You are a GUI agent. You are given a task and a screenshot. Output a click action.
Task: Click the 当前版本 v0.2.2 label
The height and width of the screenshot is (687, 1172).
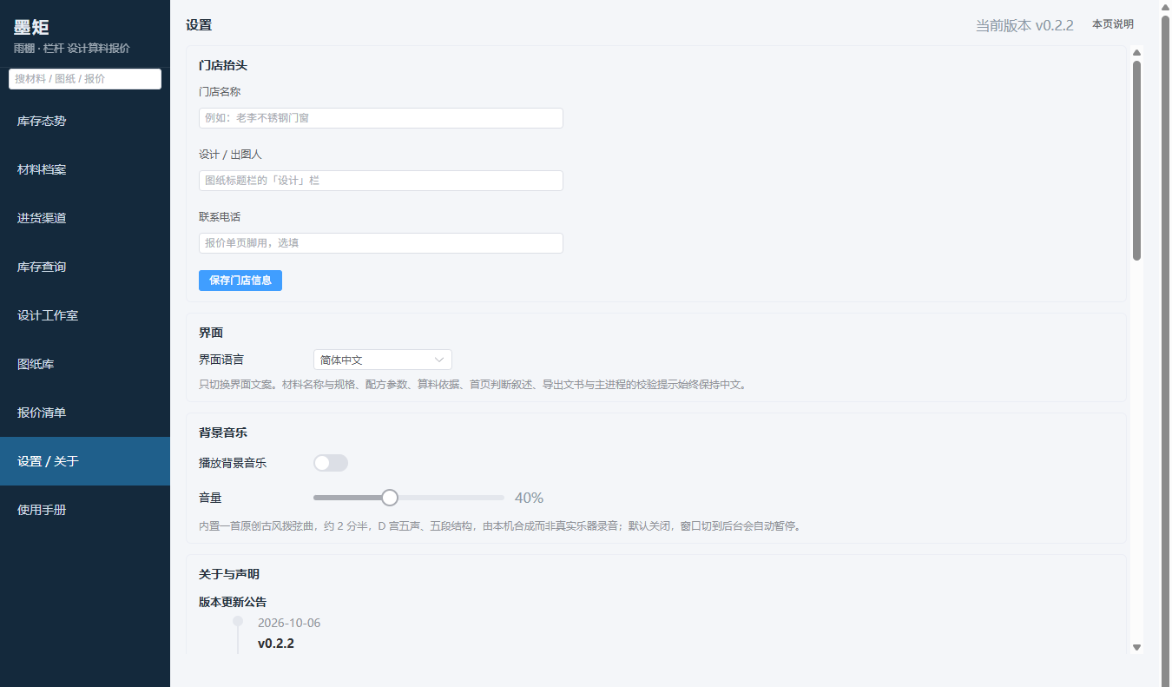coord(1024,25)
